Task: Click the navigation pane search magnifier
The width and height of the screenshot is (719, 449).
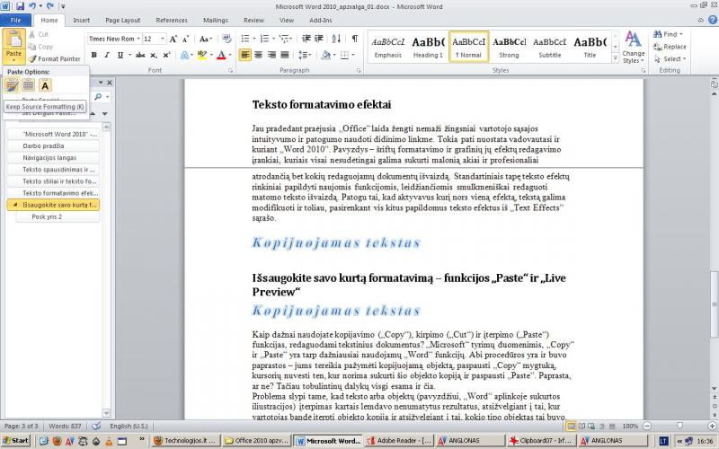Action: click(98, 97)
